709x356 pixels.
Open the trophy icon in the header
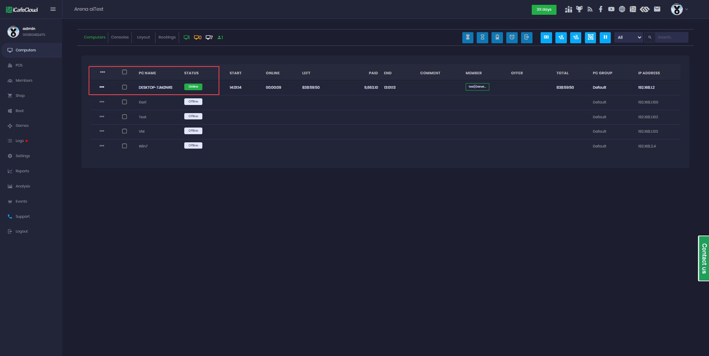[x=579, y=9]
